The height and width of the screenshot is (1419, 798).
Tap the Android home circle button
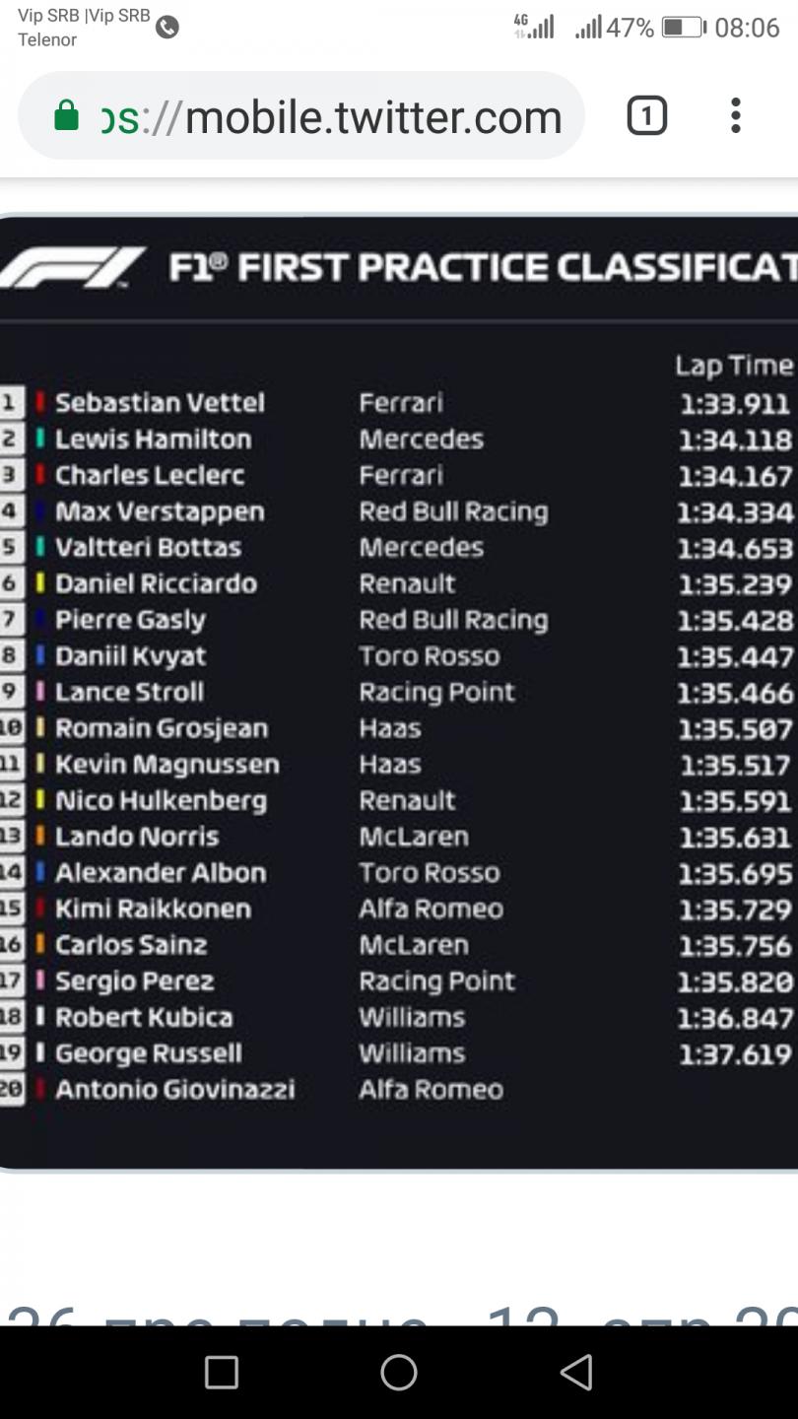coord(399,1372)
